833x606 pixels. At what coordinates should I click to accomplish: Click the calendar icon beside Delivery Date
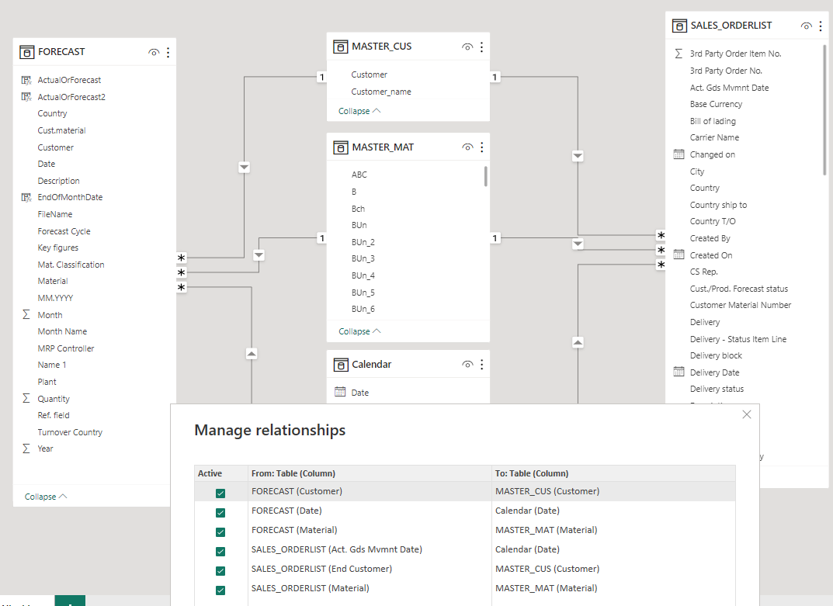[x=679, y=371]
